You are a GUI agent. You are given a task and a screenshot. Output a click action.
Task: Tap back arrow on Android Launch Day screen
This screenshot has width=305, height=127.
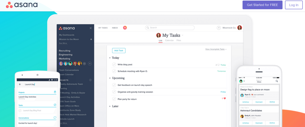click(x=20, y=84)
